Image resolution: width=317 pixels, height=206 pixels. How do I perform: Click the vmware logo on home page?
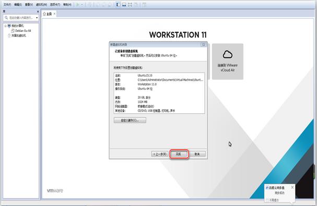[55, 191]
